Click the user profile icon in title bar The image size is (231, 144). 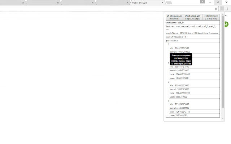click(202, 1)
